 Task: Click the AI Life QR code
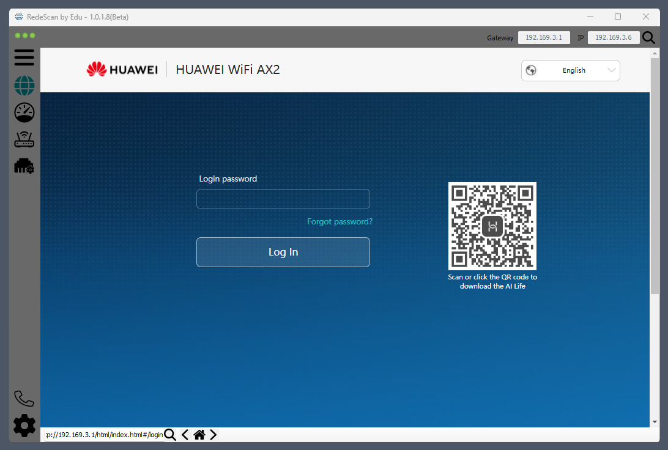coord(492,226)
